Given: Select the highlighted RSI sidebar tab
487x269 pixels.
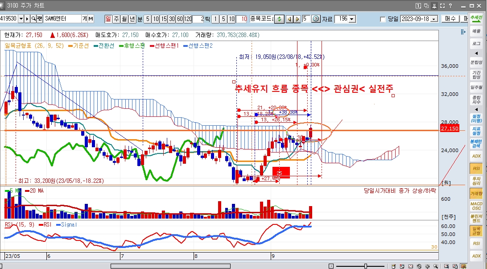Looking at the screenshot, I should pyautogui.click(x=476, y=168).
